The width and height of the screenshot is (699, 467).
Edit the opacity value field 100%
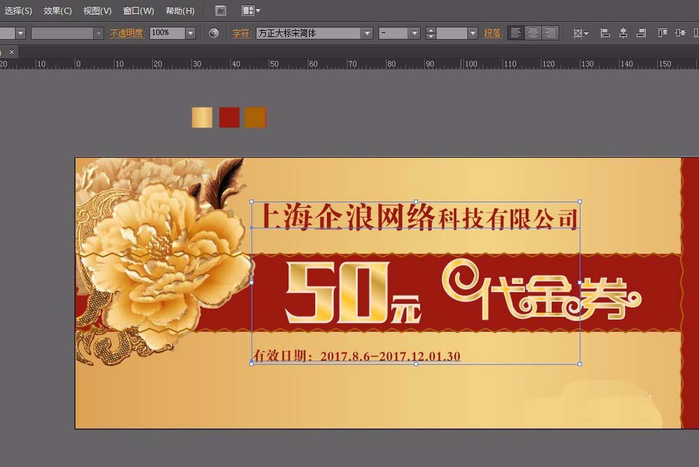[167, 33]
